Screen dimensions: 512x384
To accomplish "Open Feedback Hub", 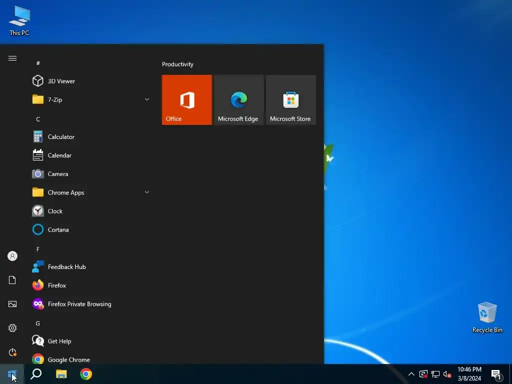I will [90, 267].
